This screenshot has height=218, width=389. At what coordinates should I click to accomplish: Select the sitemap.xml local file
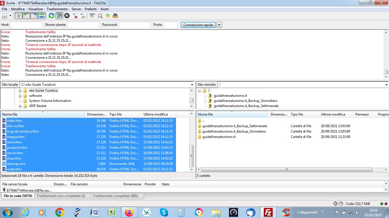pos(88,164)
